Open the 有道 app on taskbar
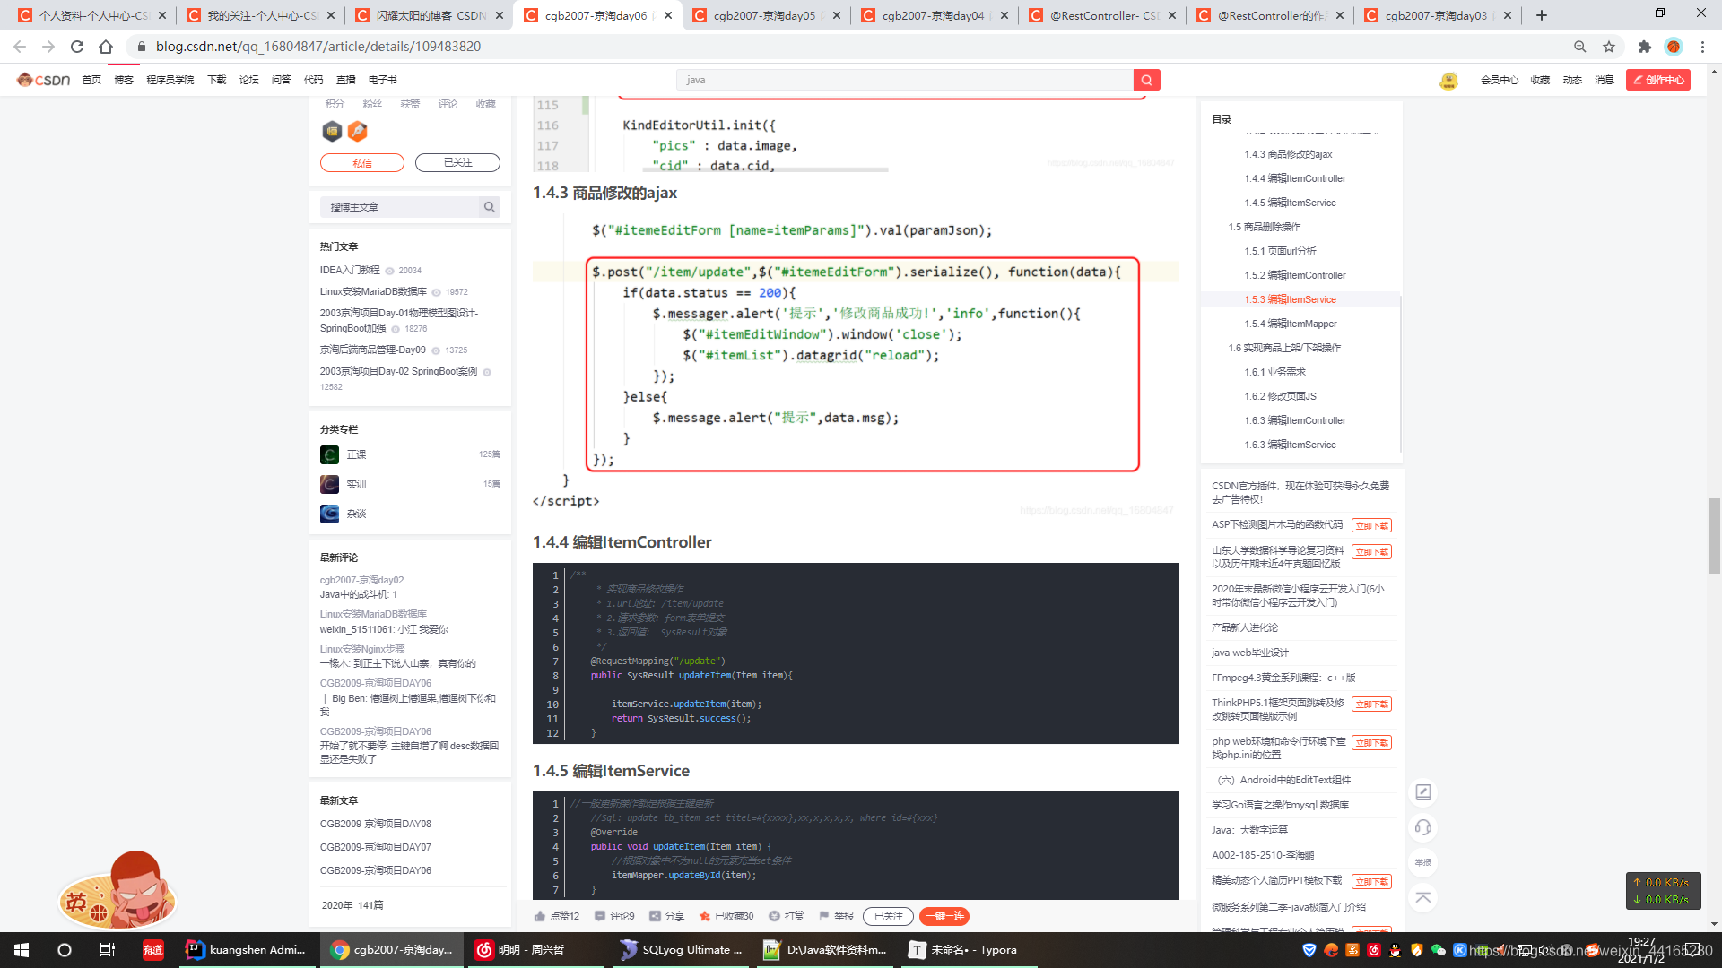Viewport: 1722px width, 968px height. click(x=153, y=949)
